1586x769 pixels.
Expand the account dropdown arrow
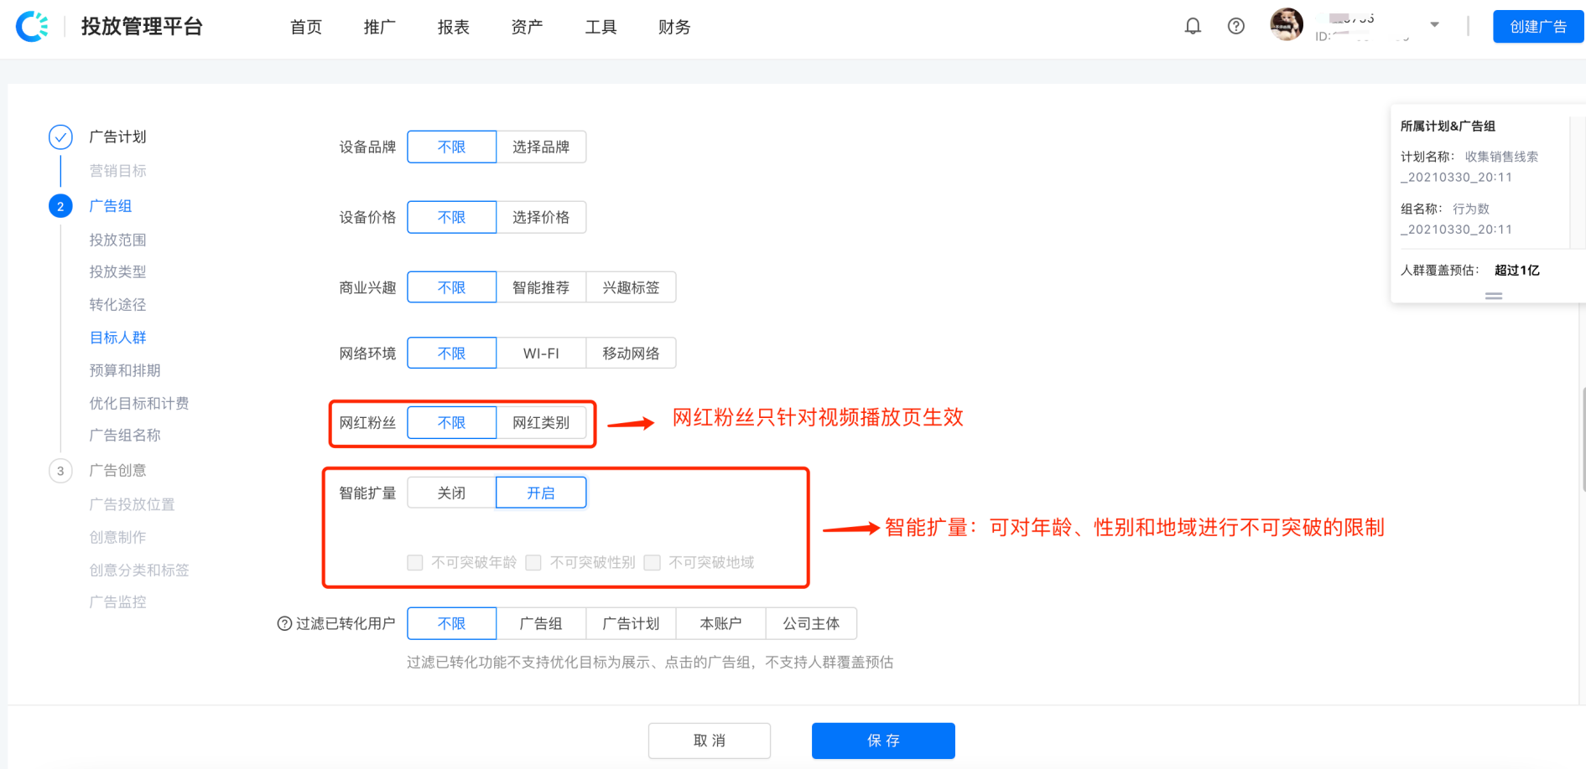(x=1435, y=24)
